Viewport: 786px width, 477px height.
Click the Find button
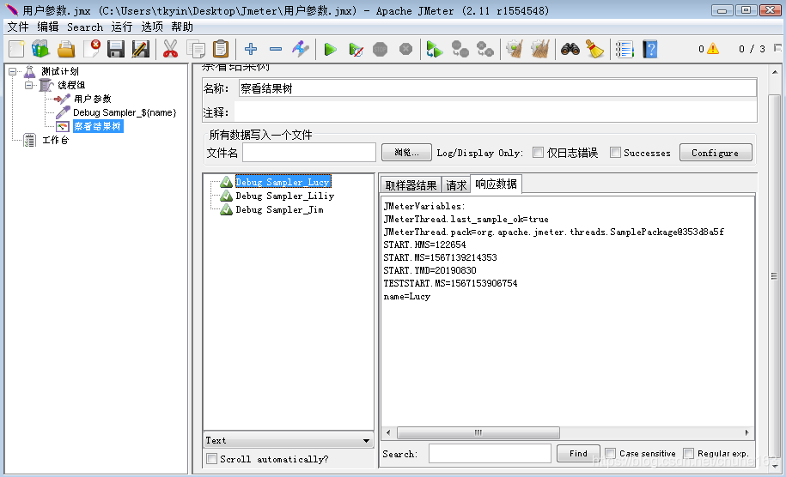(578, 454)
